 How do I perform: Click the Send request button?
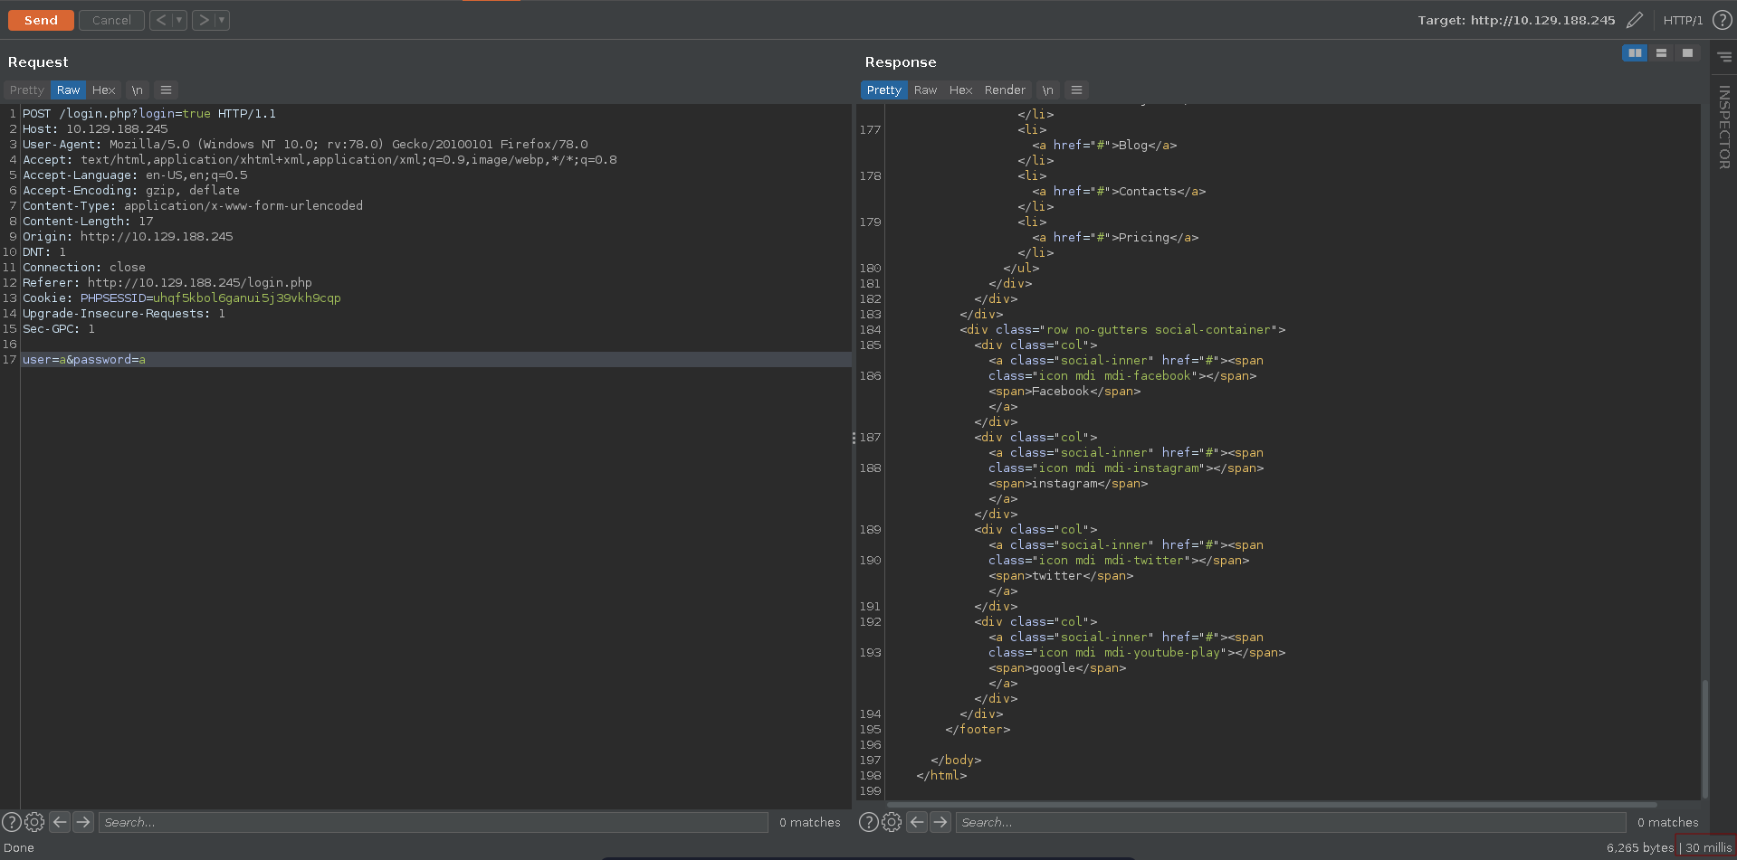click(x=41, y=20)
